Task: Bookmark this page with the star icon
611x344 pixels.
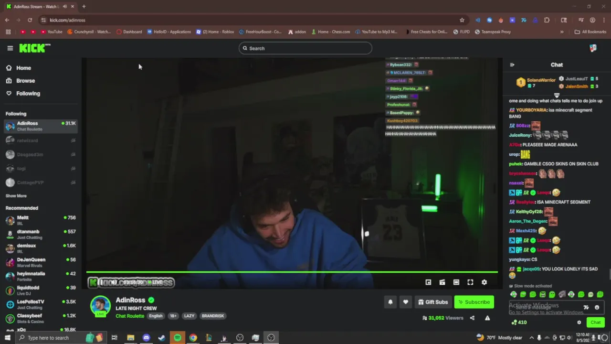Action: coord(462,20)
